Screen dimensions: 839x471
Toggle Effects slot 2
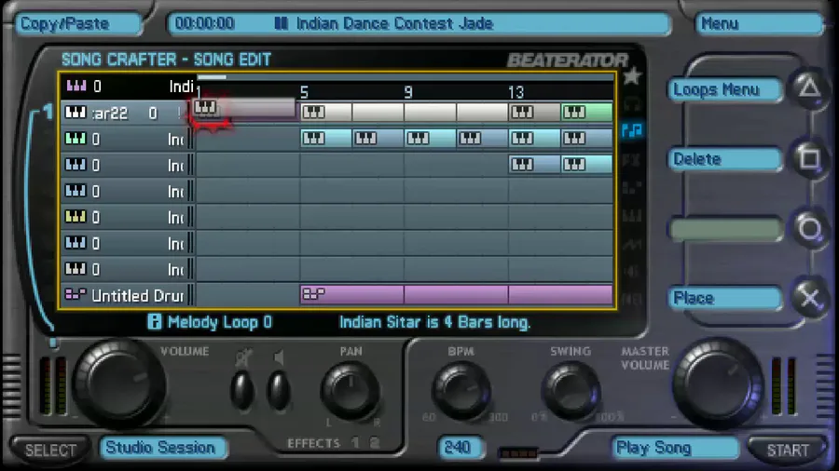[375, 443]
